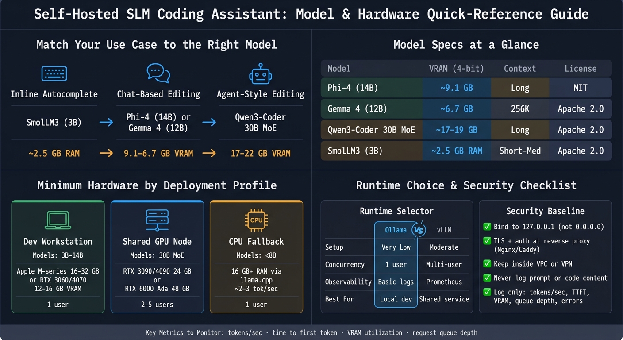The height and width of the screenshot is (340, 623).
Task: Click the CPU Fallback card title
Action: click(256, 242)
